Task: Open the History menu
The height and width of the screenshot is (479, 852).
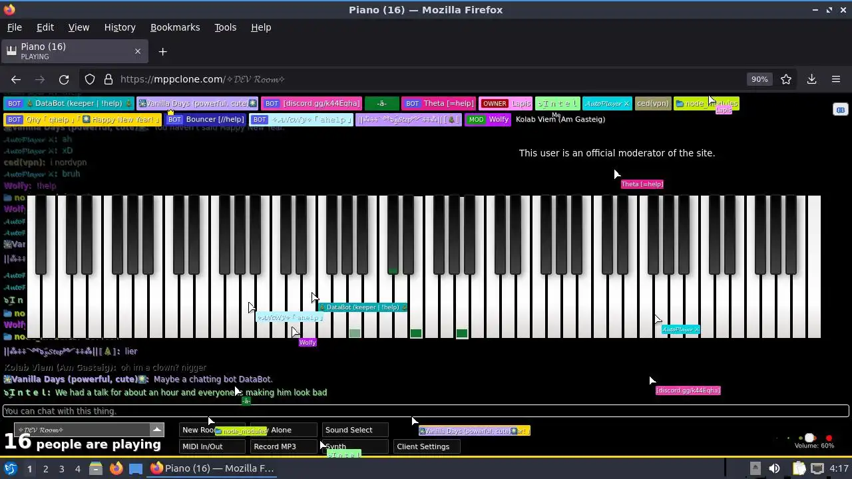Action: 120,27
